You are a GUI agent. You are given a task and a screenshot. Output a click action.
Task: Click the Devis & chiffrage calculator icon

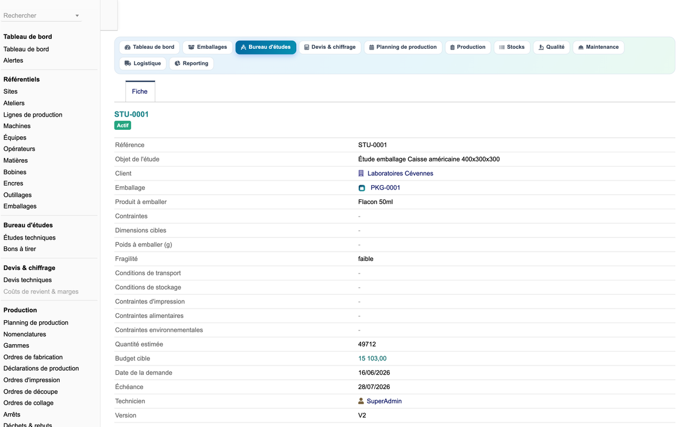pos(306,47)
